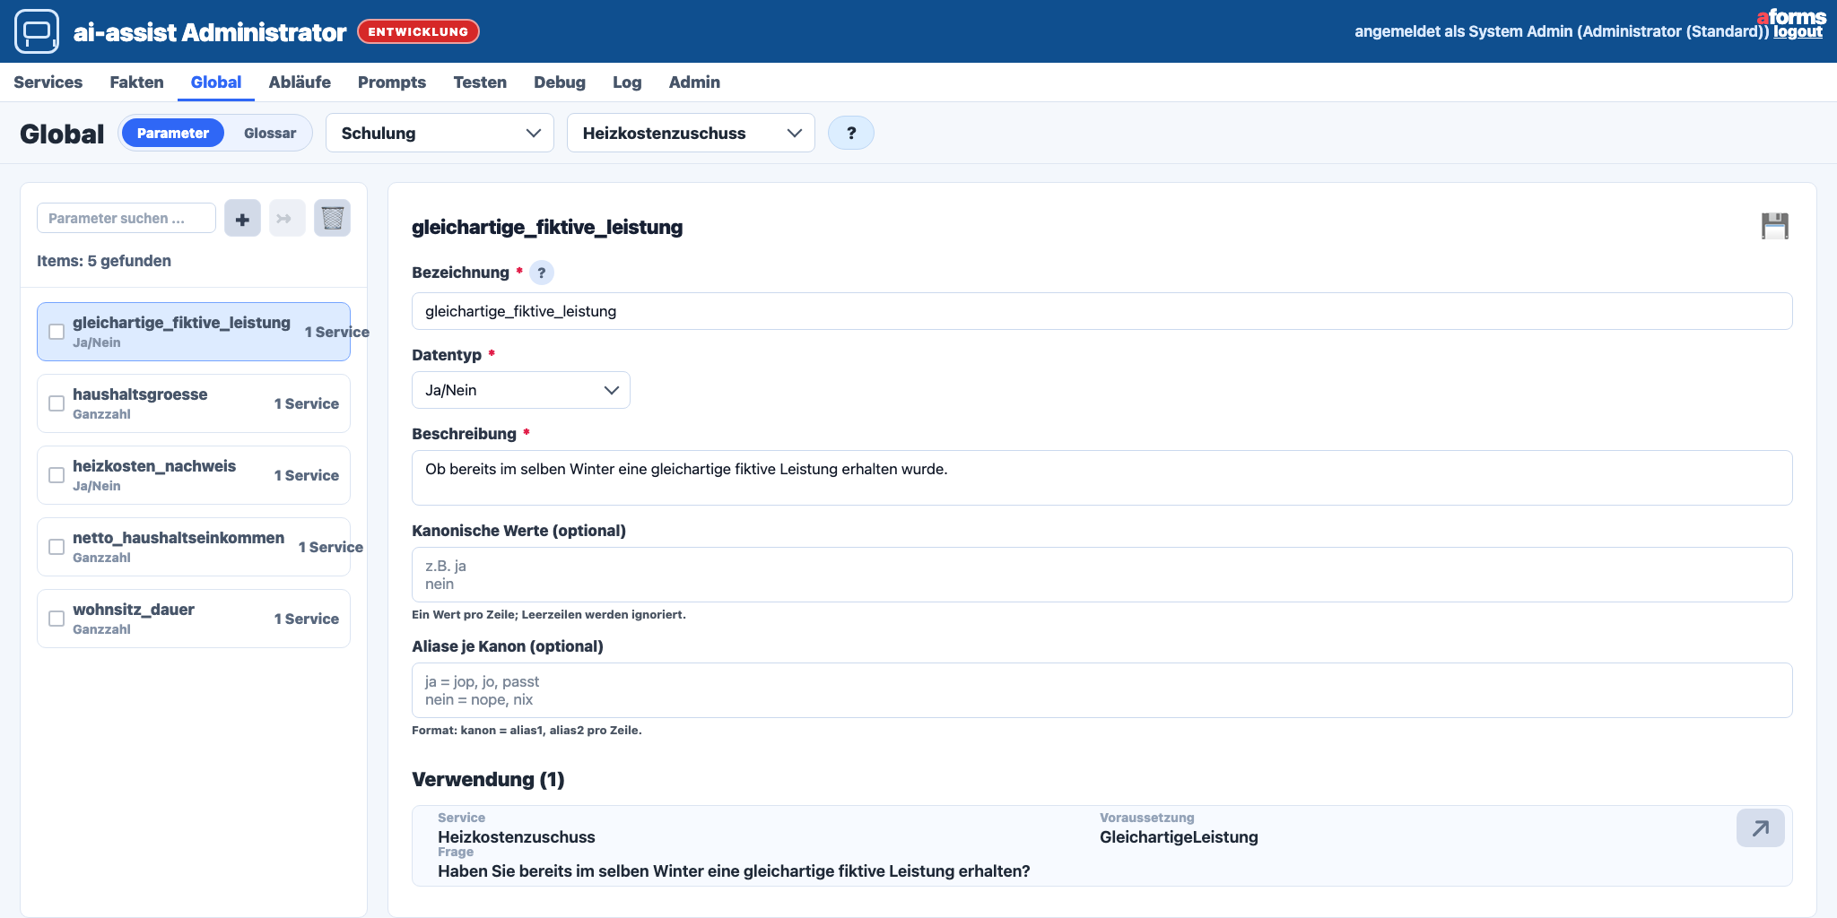Image resolution: width=1837 pixels, height=918 pixels.
Task: Click the Heizkostenzuschuss service name in Verwendung
Action: point(517,837)
